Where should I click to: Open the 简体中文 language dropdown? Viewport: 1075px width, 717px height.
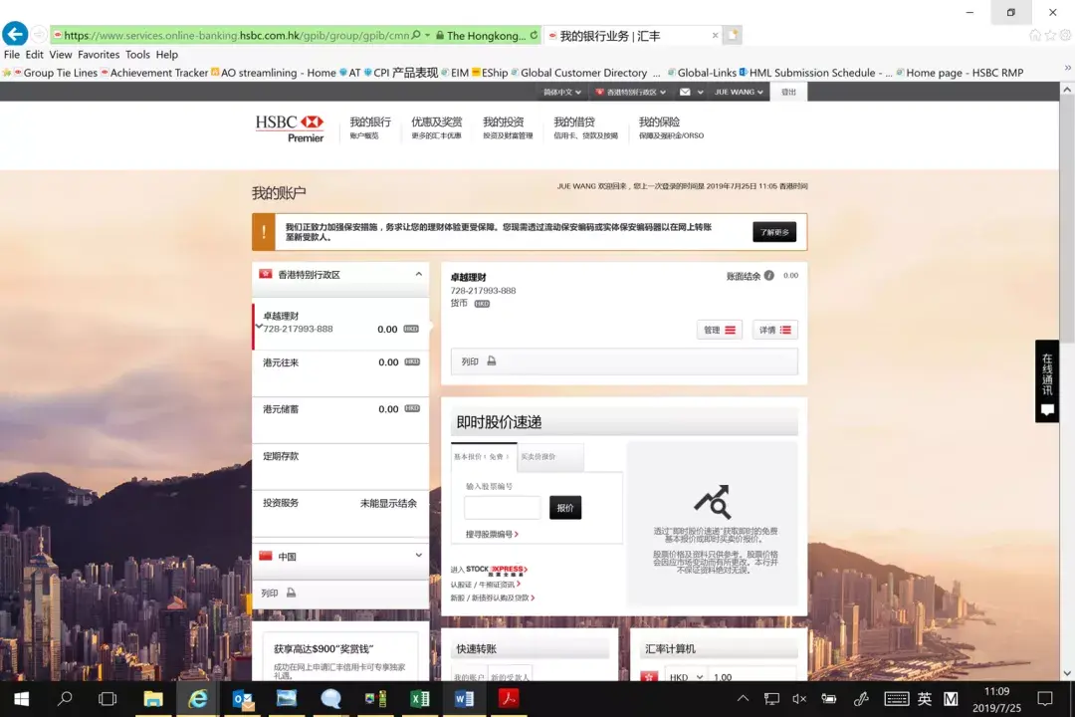563,92
